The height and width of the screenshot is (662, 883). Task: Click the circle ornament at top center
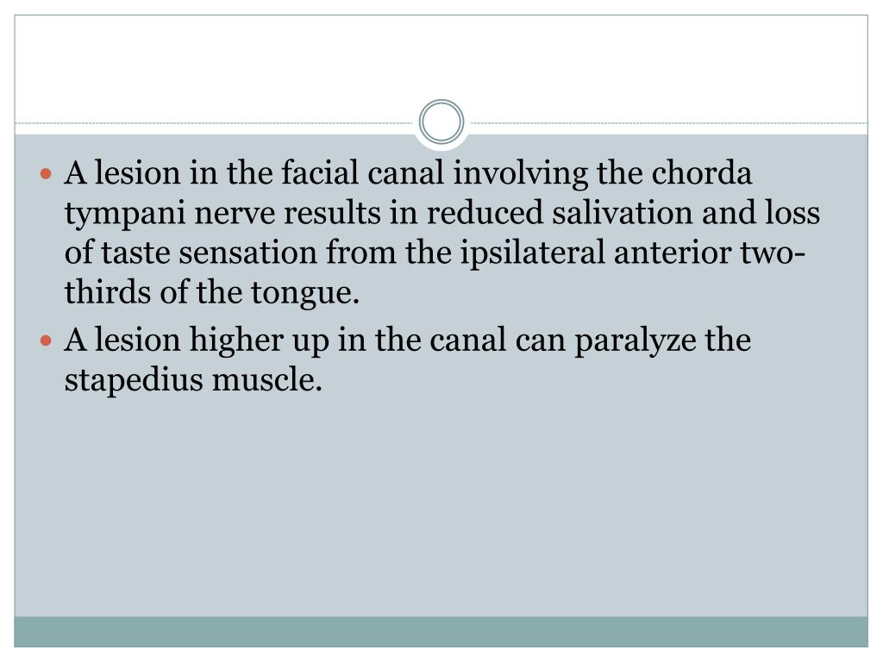(441, 122)
